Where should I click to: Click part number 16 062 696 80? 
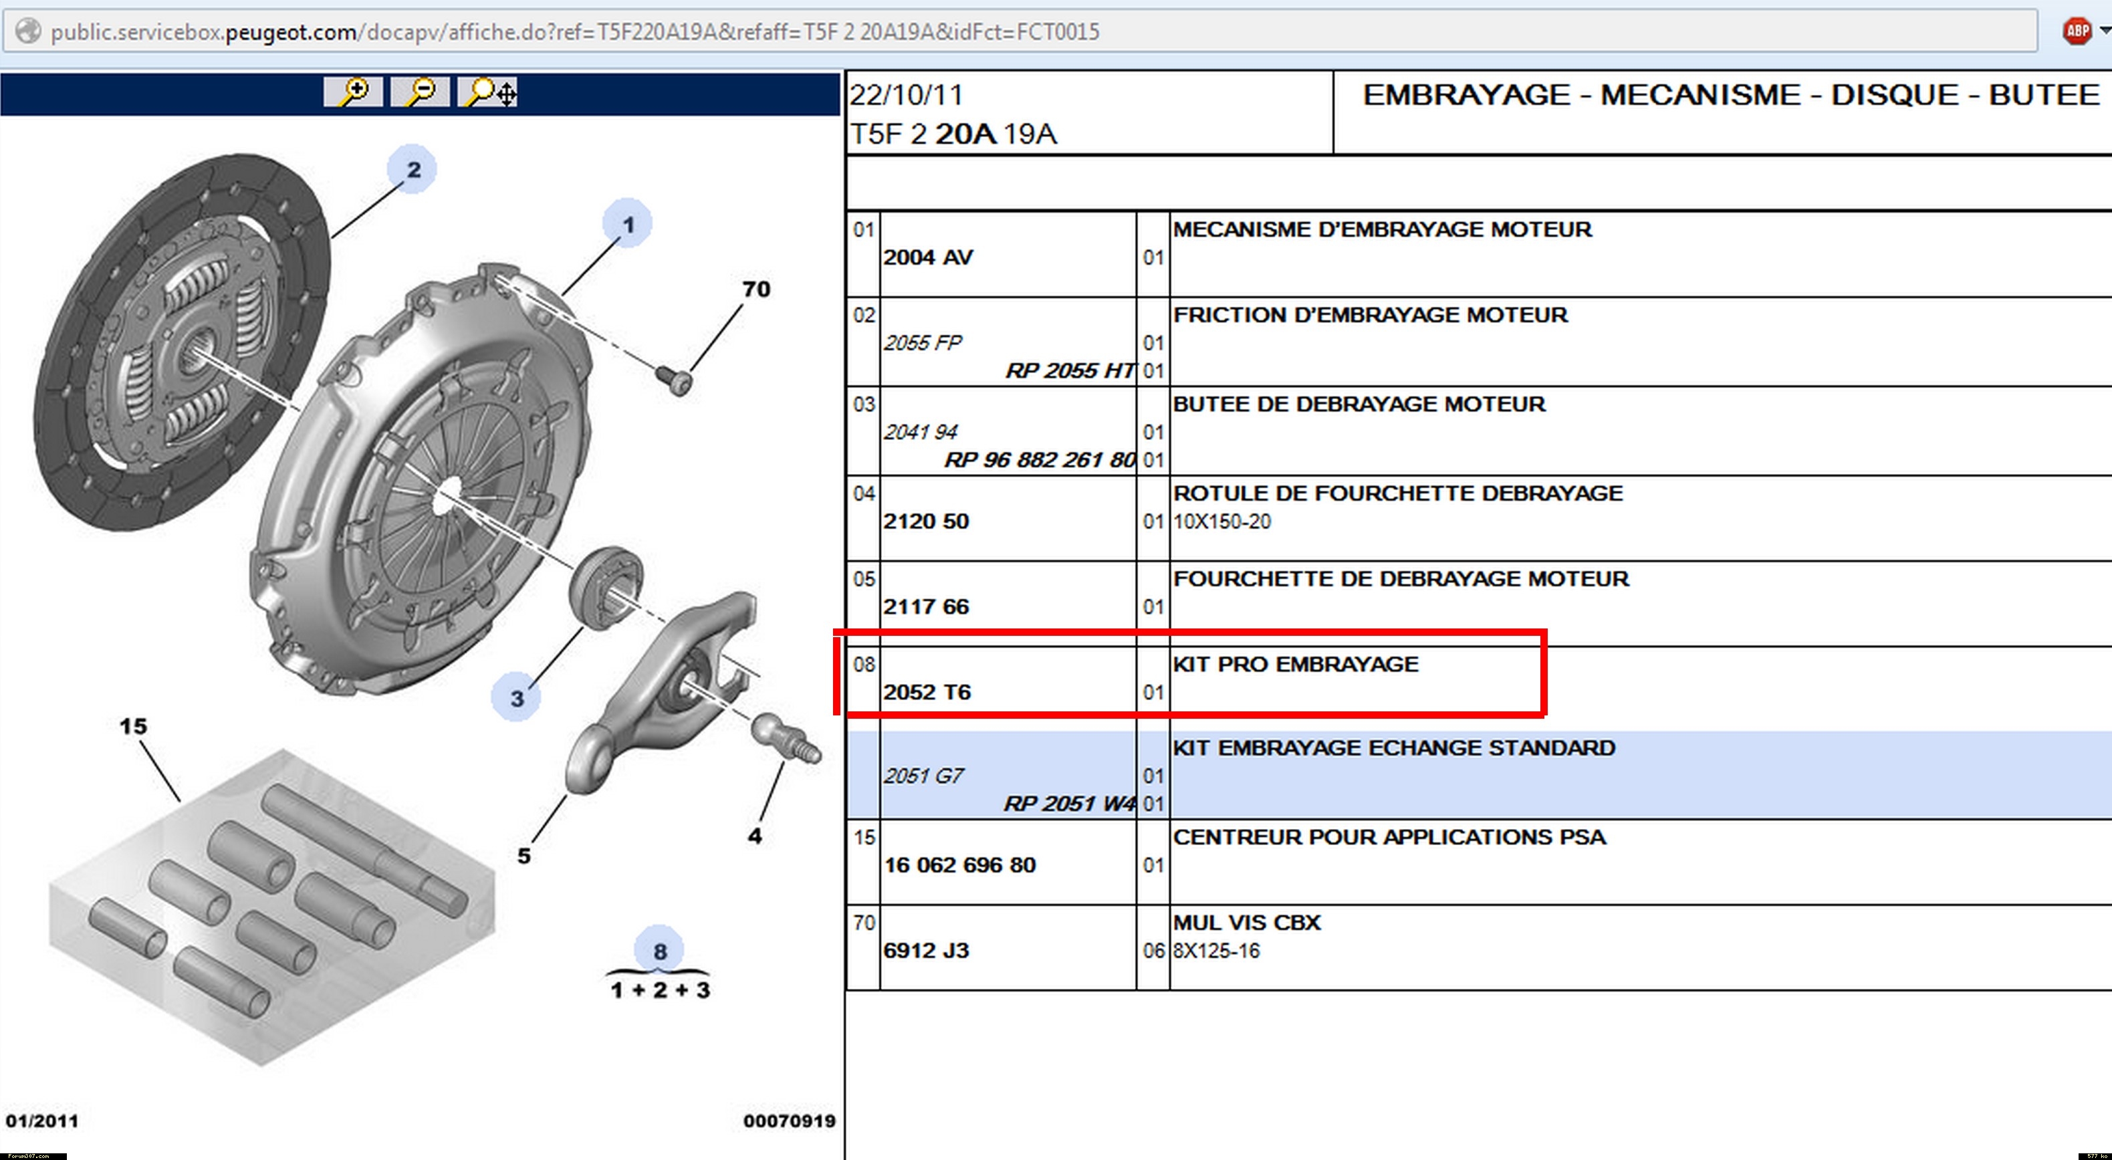959,865
